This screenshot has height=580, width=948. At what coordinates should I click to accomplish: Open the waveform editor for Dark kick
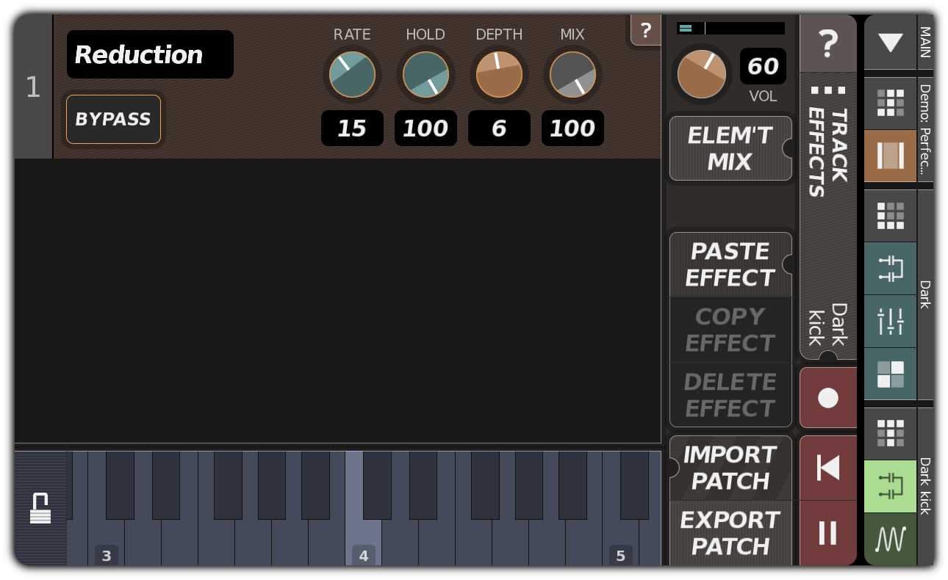click(x=890, y=538)
